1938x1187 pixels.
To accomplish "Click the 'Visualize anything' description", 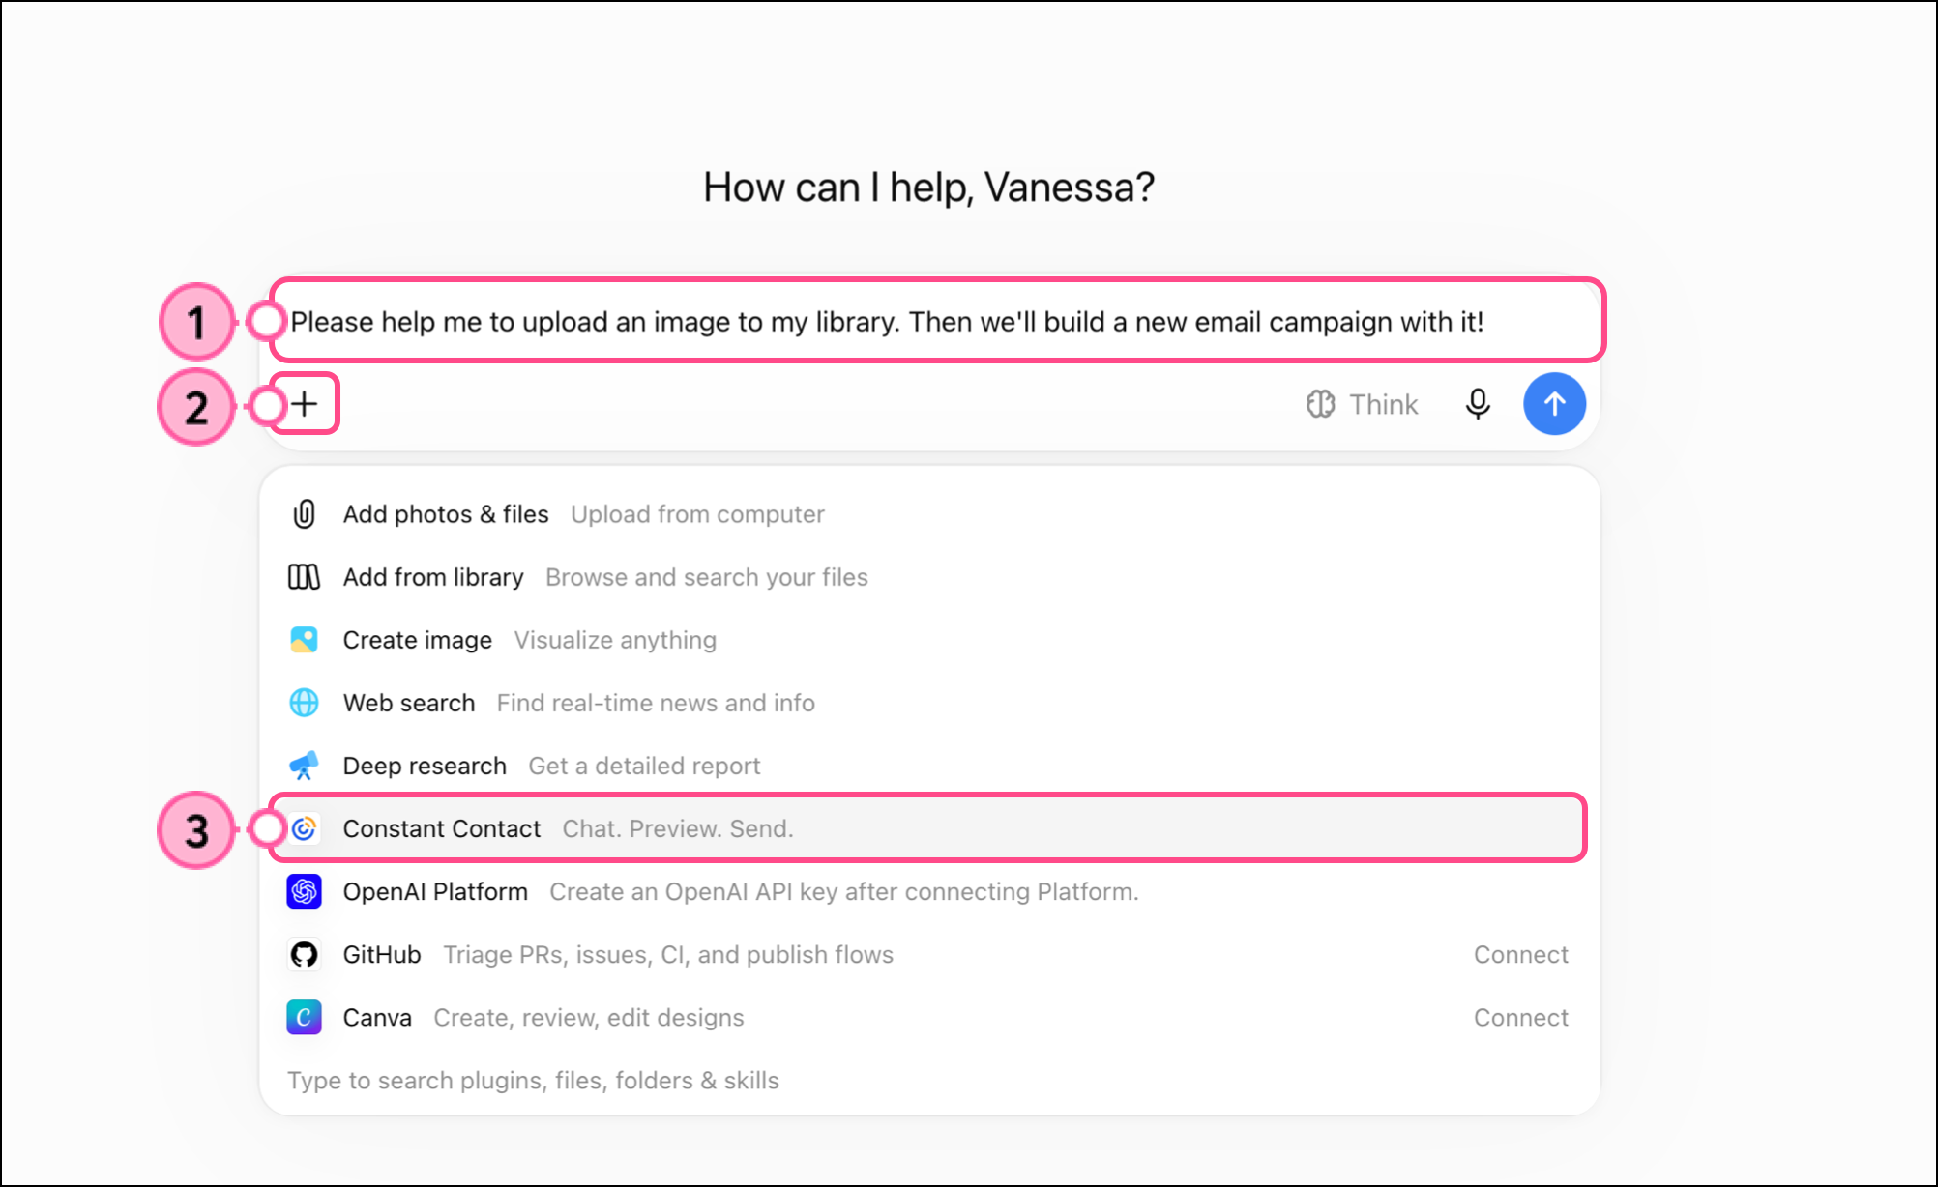I will (615, 640).
